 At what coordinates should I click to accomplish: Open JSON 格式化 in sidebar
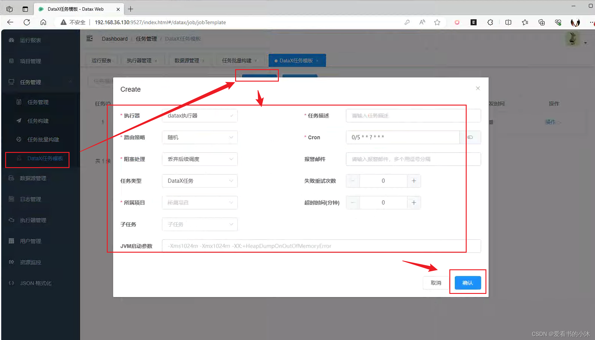[41, 283]
